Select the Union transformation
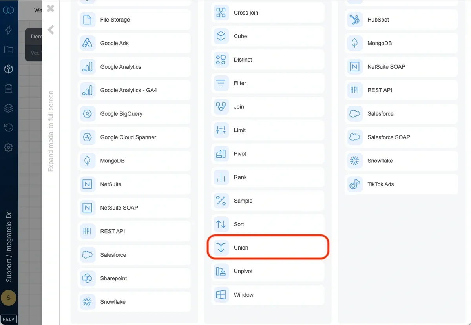Screen dimensions: 471x325 [268, 248]
